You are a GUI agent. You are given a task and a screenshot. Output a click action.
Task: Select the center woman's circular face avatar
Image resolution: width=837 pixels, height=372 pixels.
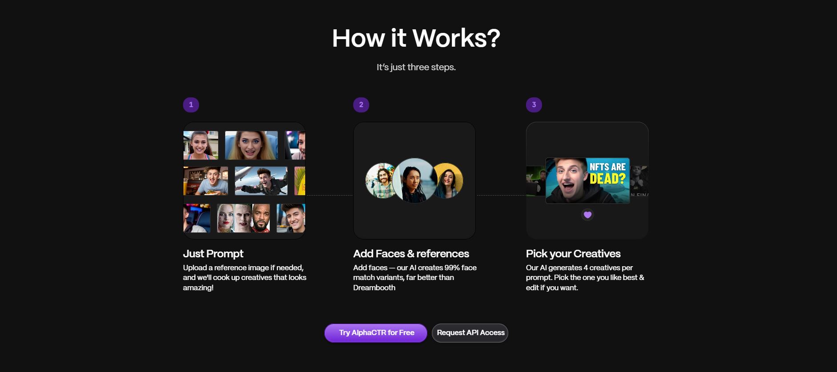click(x=415, y=180)
